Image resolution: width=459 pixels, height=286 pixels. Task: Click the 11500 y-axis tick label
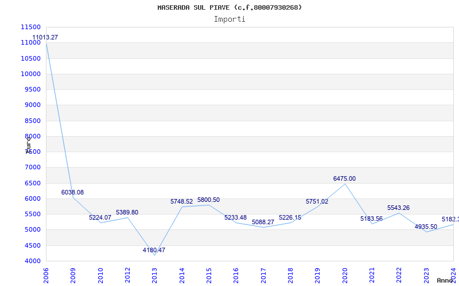[30, 27]
